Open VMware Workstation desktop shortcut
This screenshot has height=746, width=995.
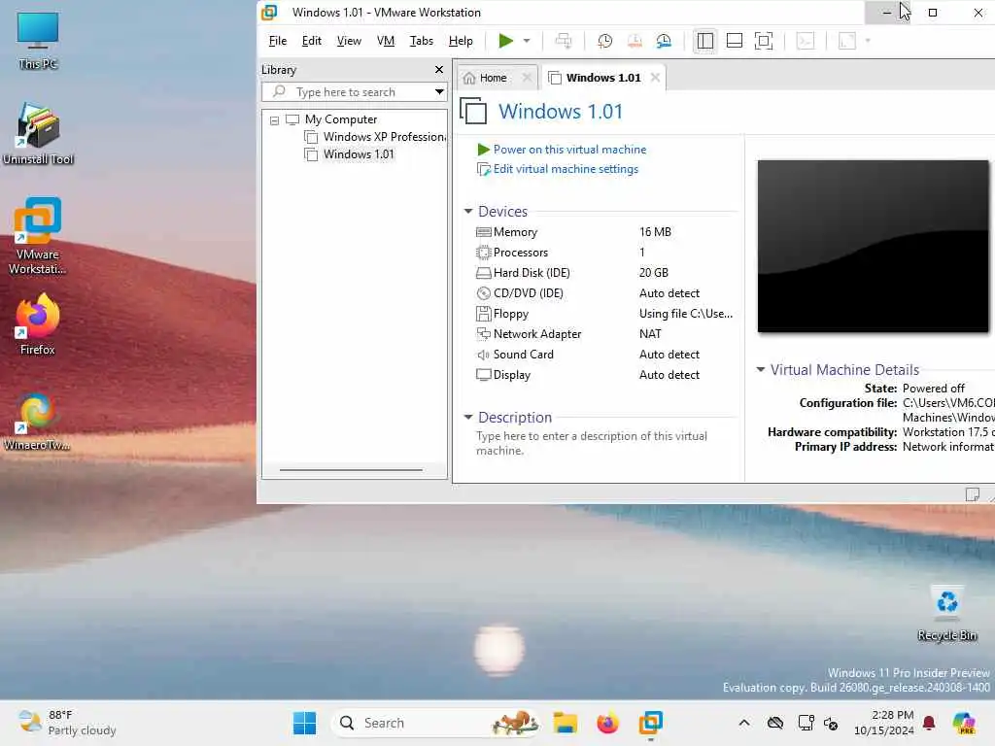tap(38, 236)
